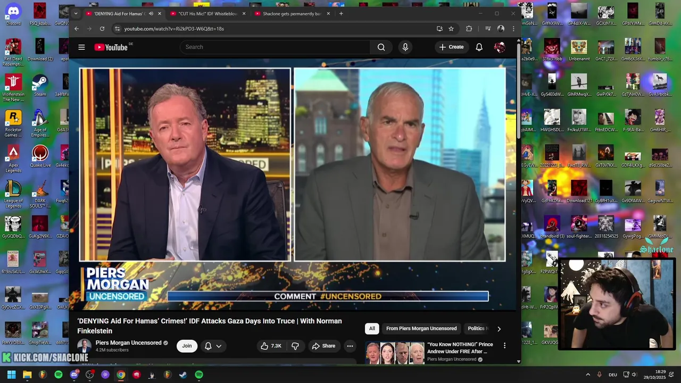Start voice search with the microphone

point(405,47)
